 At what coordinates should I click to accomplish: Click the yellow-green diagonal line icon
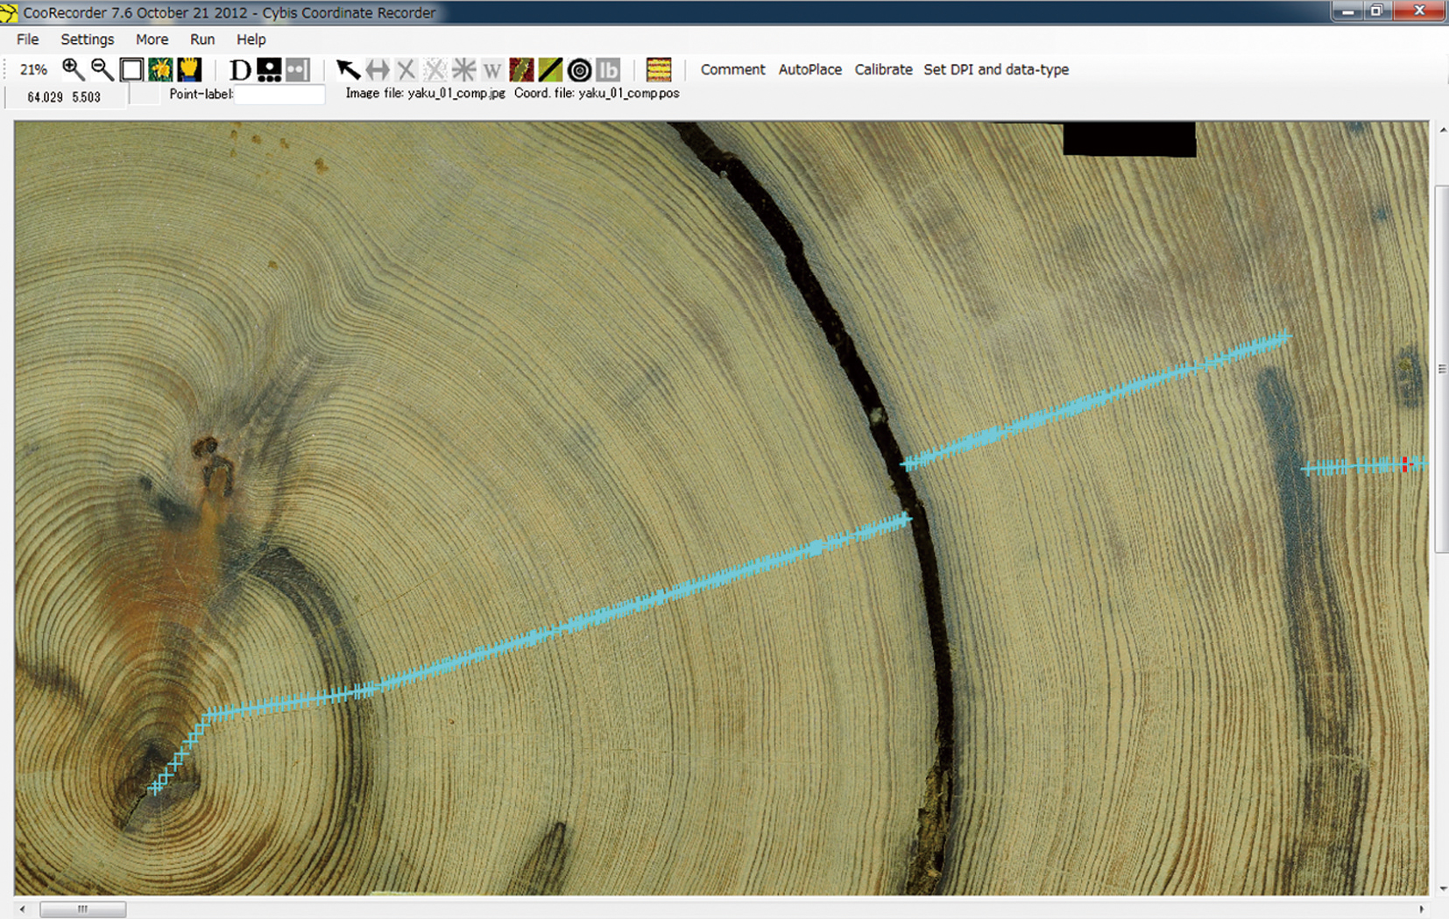pos(550,70)
